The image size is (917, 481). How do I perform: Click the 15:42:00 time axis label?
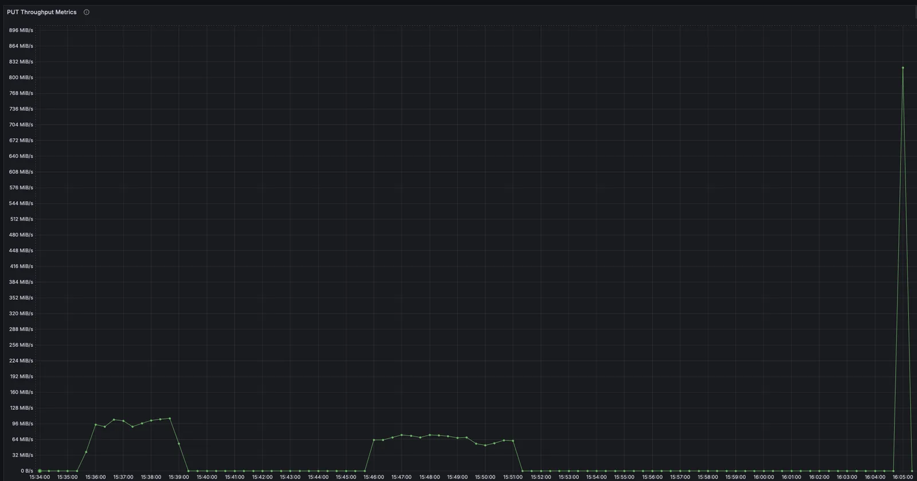tap(262, 477)
